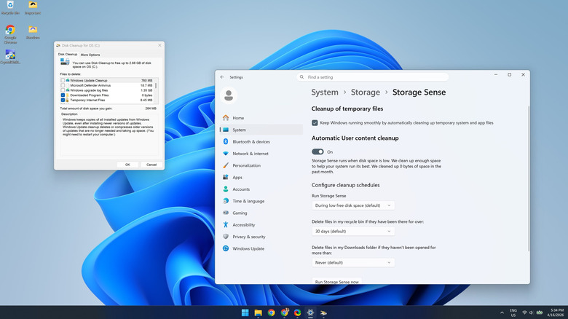Open Bluetooth & devices settings
This screenshot has width=568, height=319.
[x=251, y=141]
